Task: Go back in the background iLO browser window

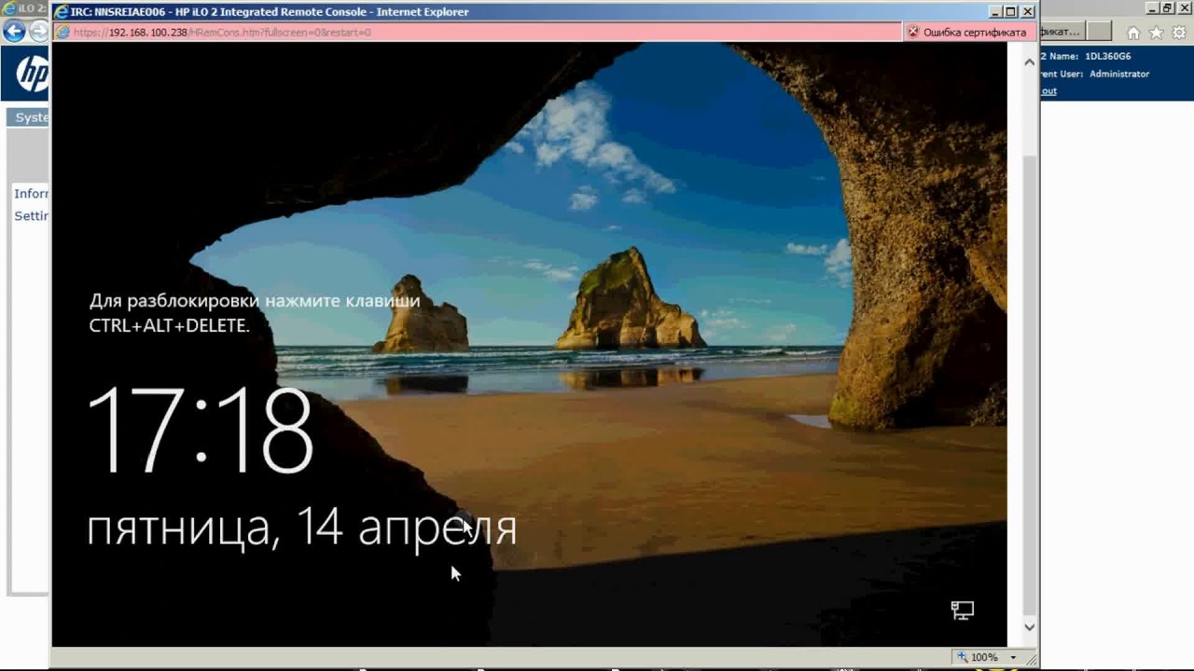Action: pos(14,32)
